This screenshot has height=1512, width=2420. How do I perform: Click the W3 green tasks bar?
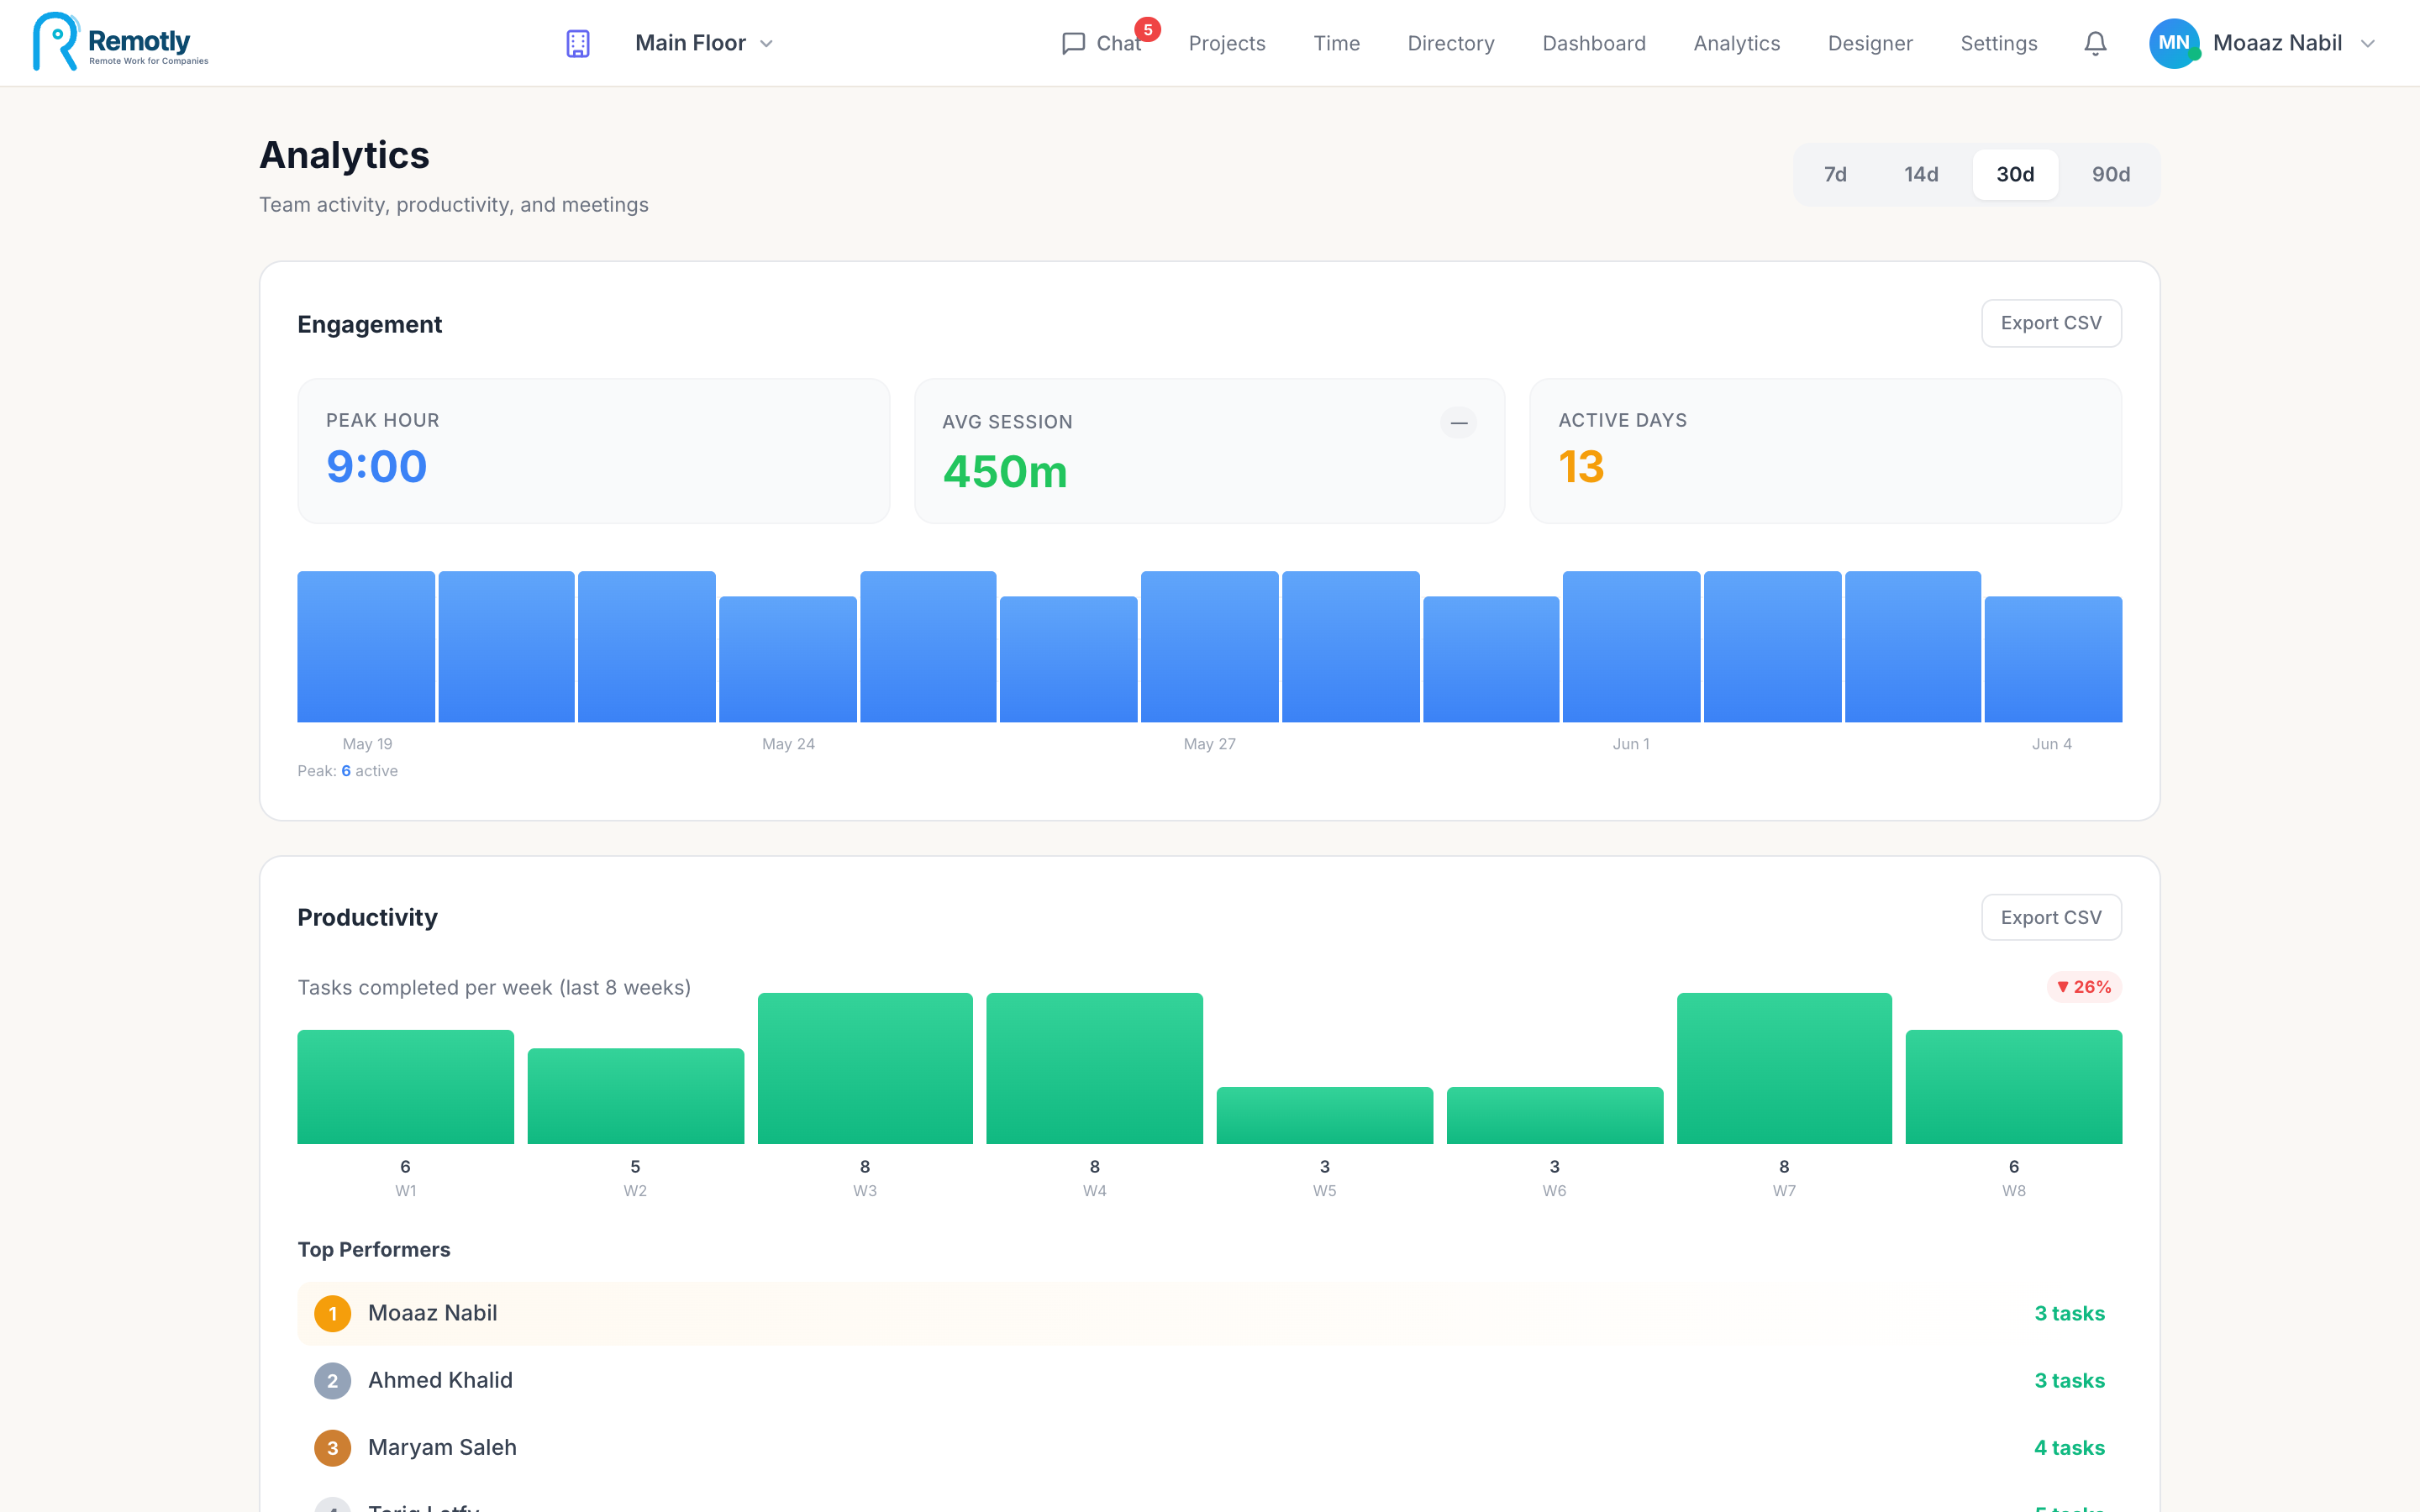tap(865, 1068)
